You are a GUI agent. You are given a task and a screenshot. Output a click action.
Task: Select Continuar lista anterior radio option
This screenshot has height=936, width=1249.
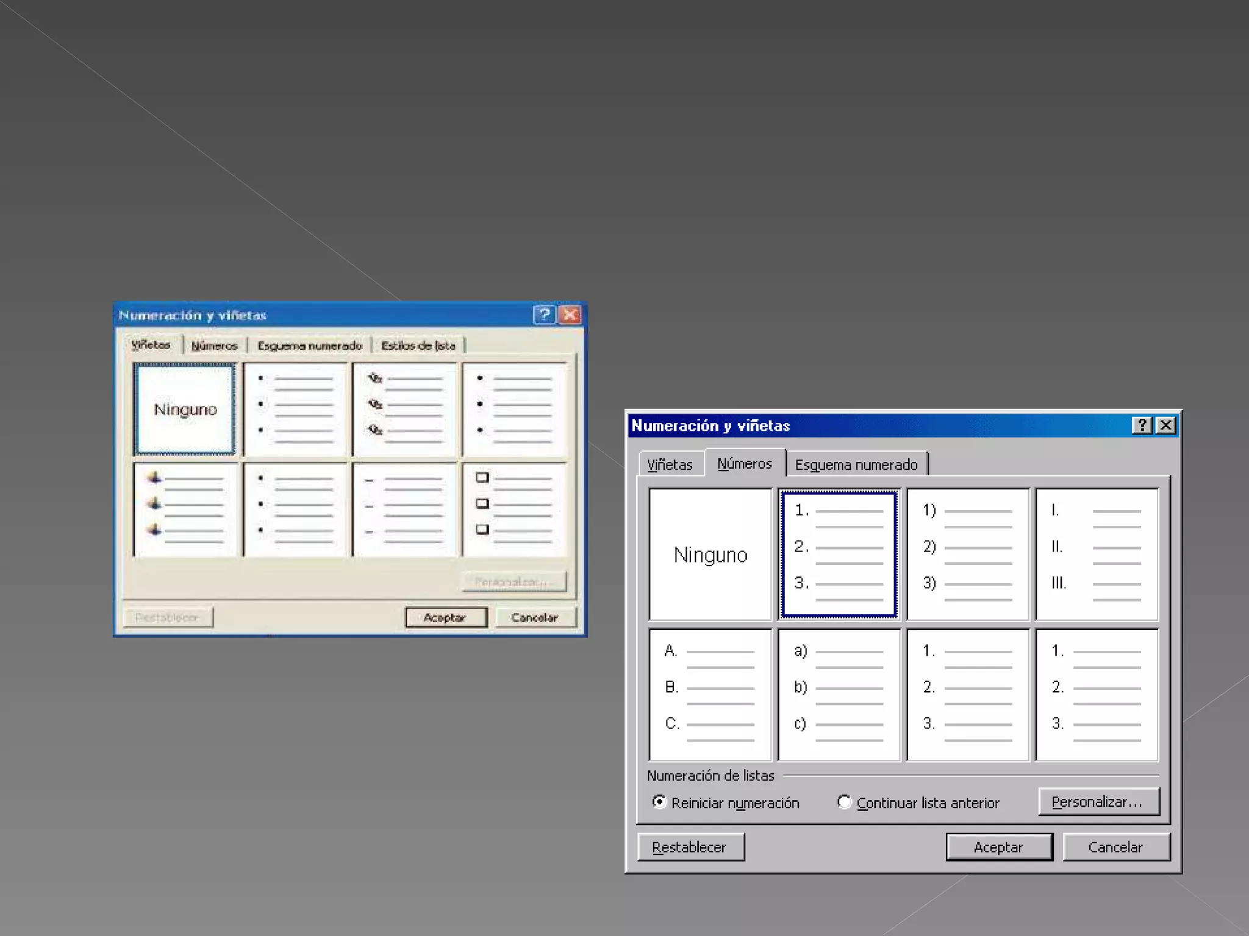click(x=844, y=802)
